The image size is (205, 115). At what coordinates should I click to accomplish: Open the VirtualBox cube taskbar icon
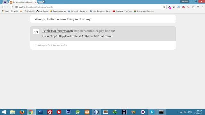tap(96, 112)
